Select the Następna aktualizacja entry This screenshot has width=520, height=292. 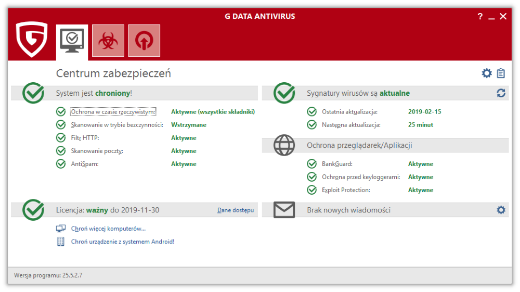pyautogui.click(x=351, y=125)
